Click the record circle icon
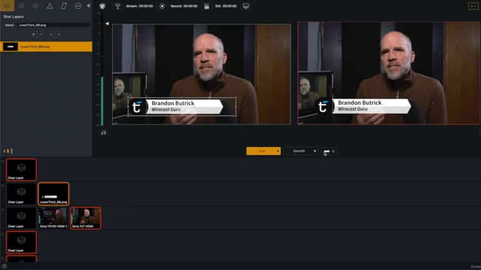This screenshot has height=270, width=481. click(162, 6)
